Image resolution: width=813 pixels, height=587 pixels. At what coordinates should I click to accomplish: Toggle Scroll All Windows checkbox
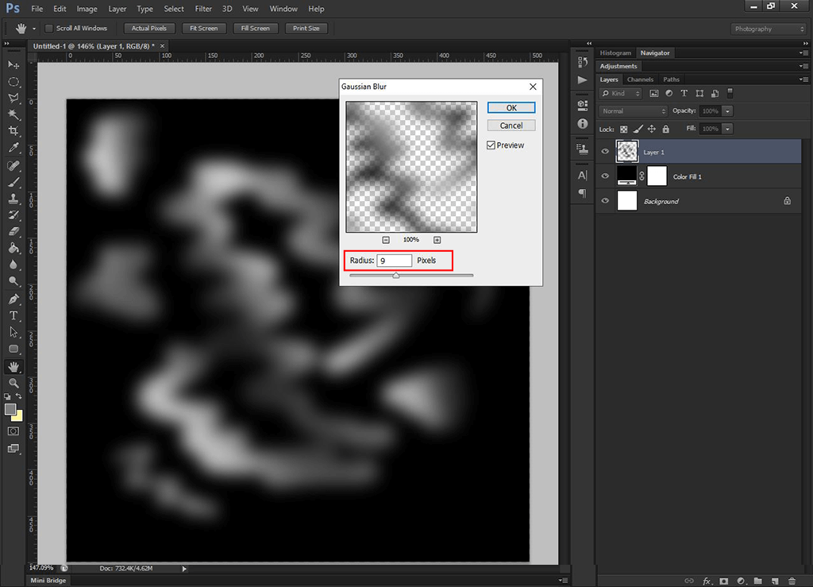coord(49,28)
